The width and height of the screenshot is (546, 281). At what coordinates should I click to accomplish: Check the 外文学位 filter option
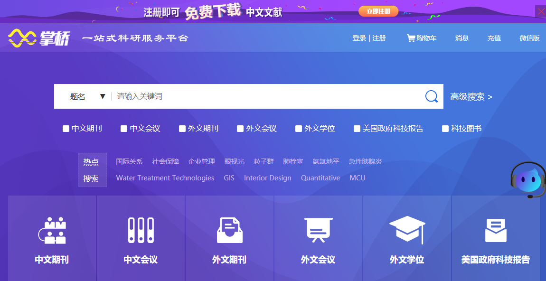click(x=298, y=128)
